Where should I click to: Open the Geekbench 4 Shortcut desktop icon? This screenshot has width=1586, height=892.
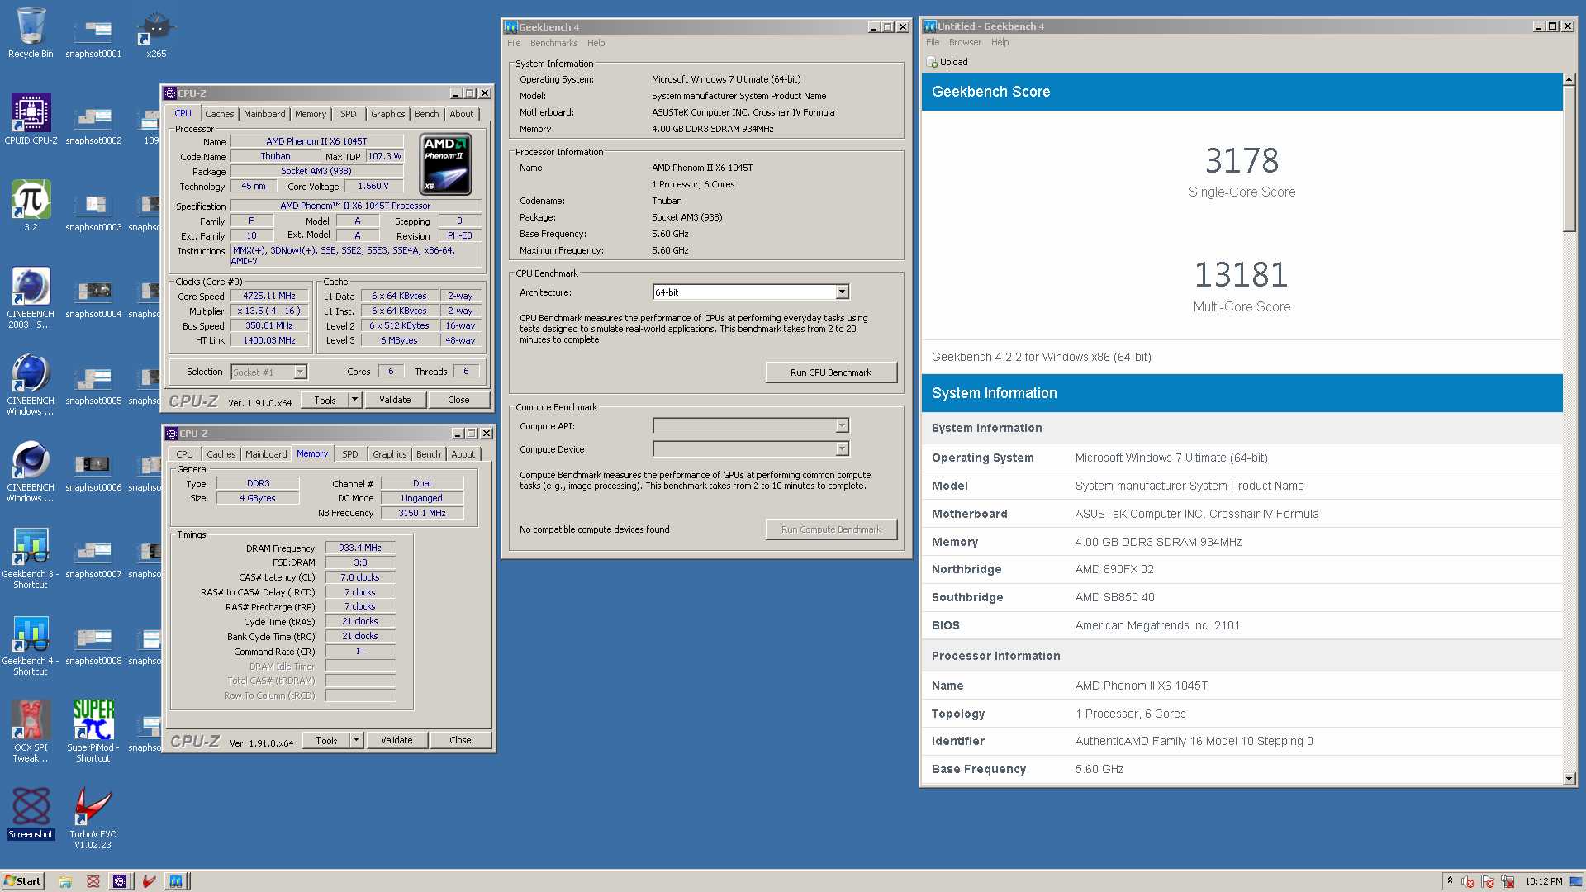(31, 645)
